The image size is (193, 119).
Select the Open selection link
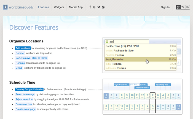click(24, 104)
